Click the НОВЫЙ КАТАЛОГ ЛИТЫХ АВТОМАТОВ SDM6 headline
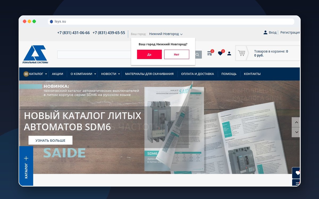This screenshot has height=199, width=319. coord(83,121)
